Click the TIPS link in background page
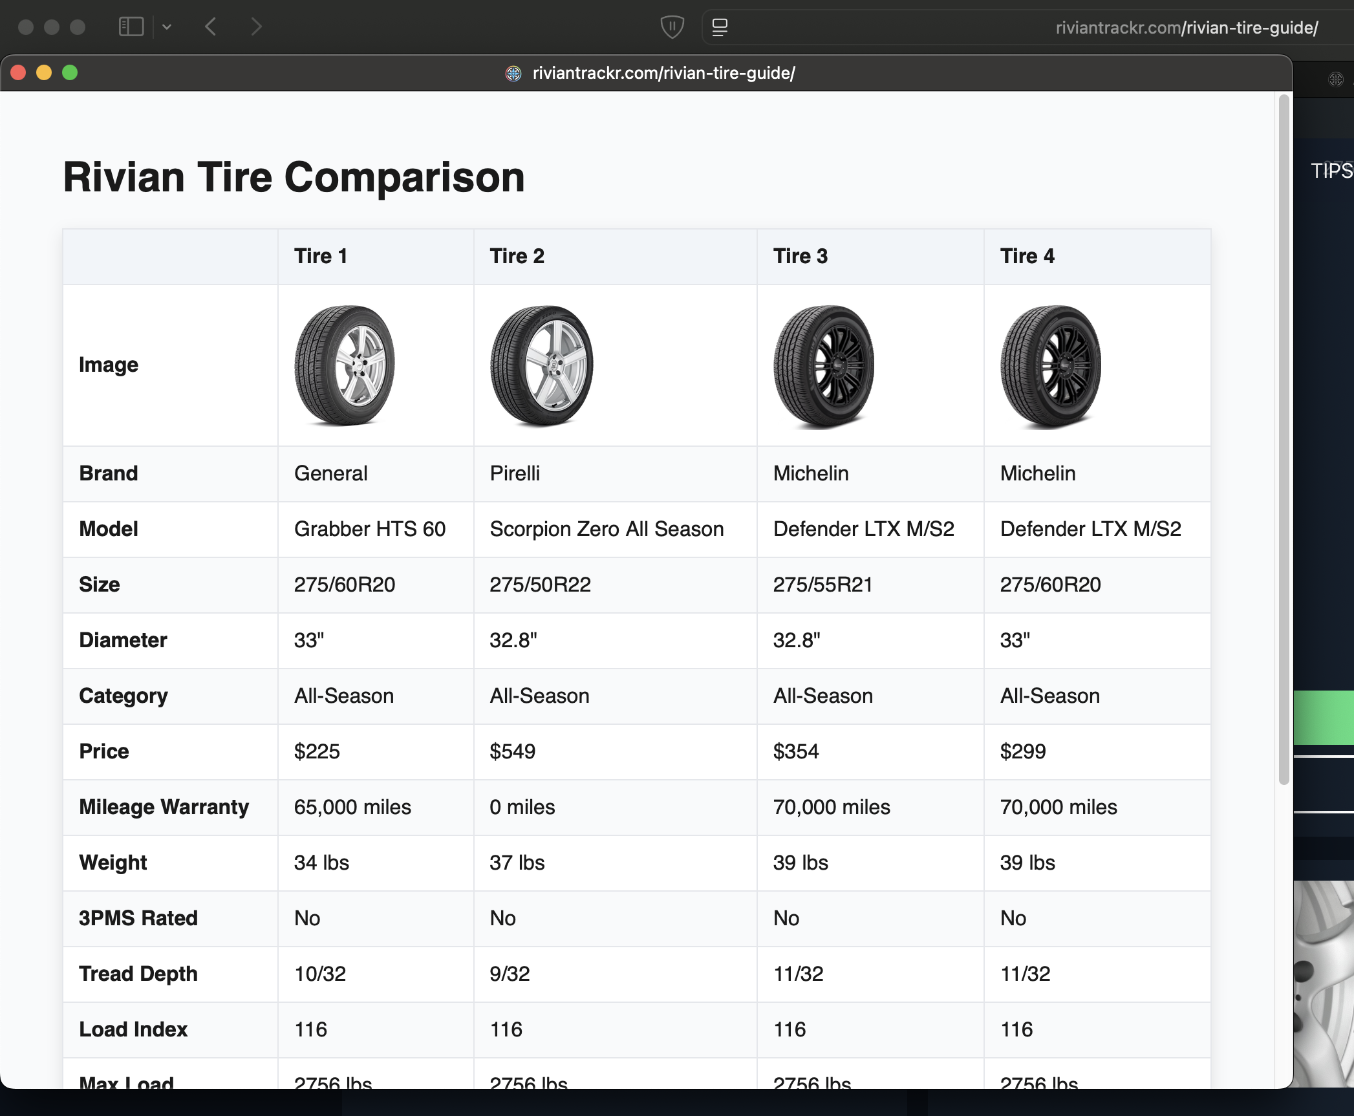 (x=1332, y=171)
